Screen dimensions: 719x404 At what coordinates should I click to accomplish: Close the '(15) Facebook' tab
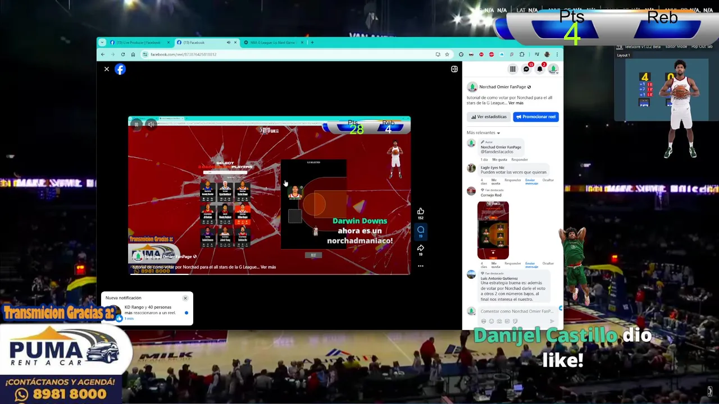(235, 43)
